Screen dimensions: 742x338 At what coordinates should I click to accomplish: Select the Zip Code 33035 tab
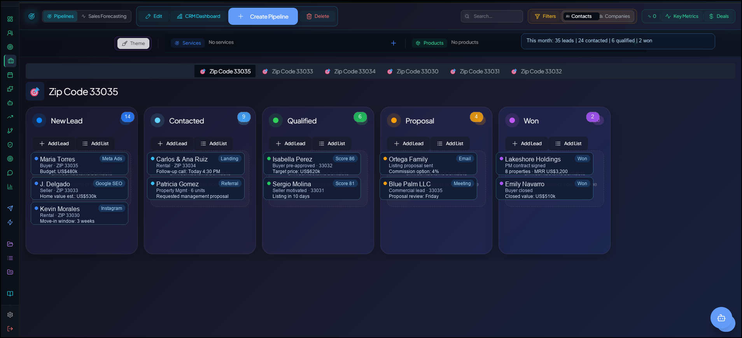point(225,71)
